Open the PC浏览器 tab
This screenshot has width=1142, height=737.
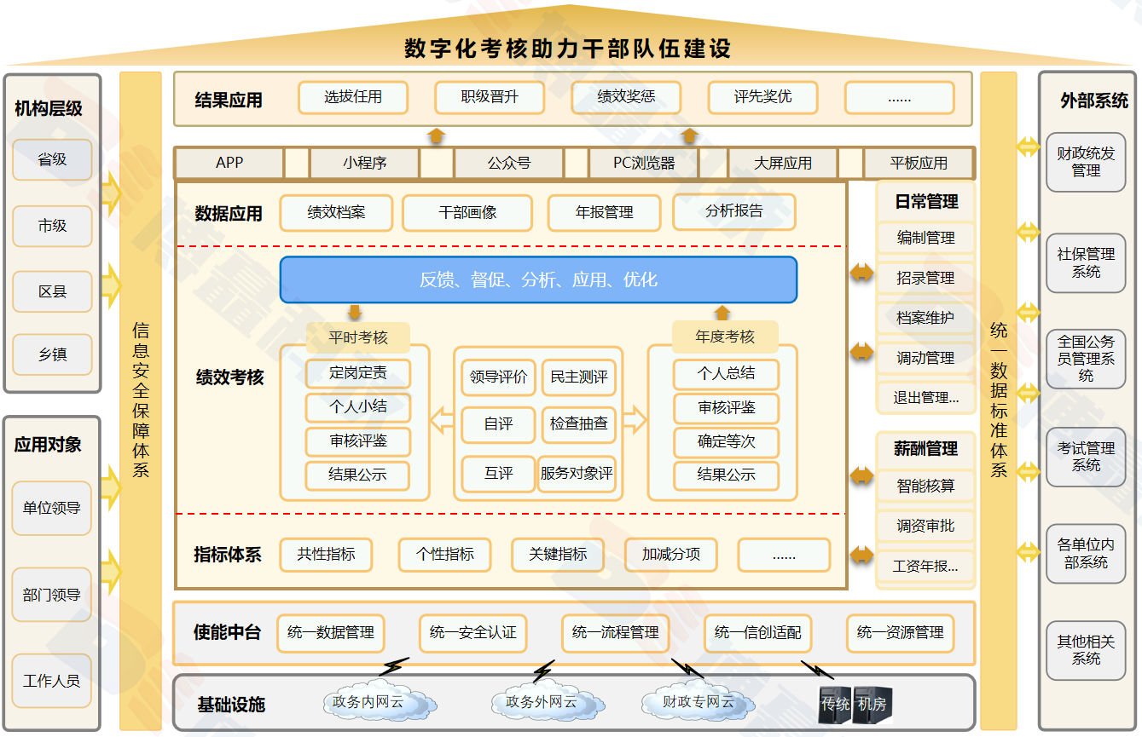point(644,163)
